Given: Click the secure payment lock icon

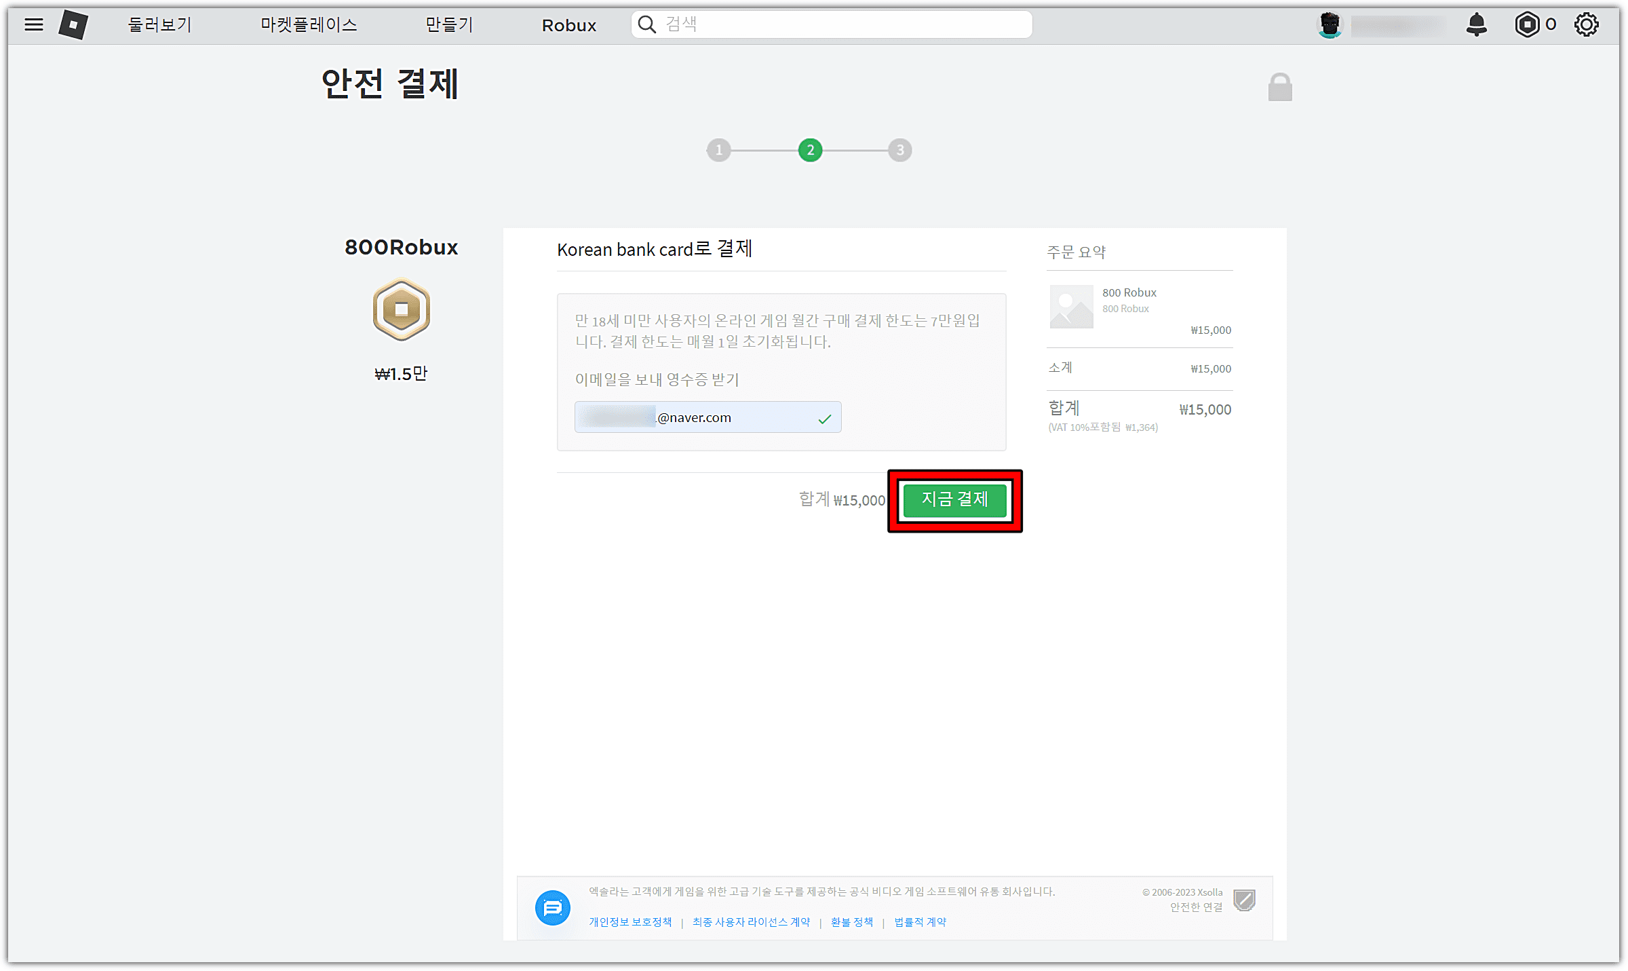Looking at the screenshot, I should click(1281, 87).
